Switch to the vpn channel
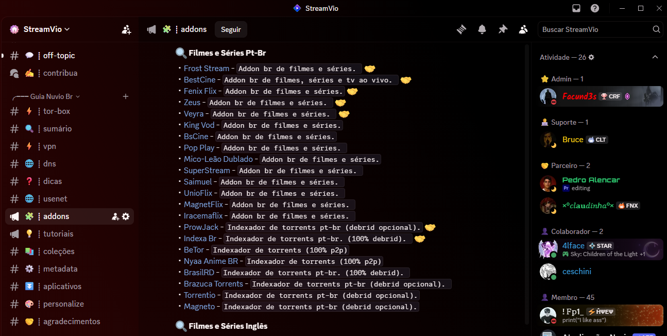This screenshot has height=336, width=667. pyautogui.click(x=70, y=146)
